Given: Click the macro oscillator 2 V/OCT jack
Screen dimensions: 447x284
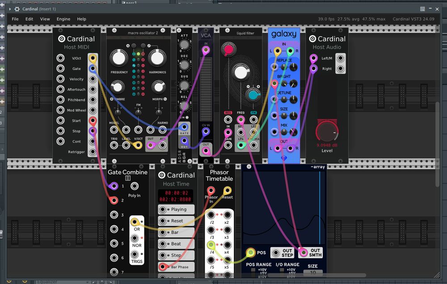Looking at the screenshot, I should (138, 145).
